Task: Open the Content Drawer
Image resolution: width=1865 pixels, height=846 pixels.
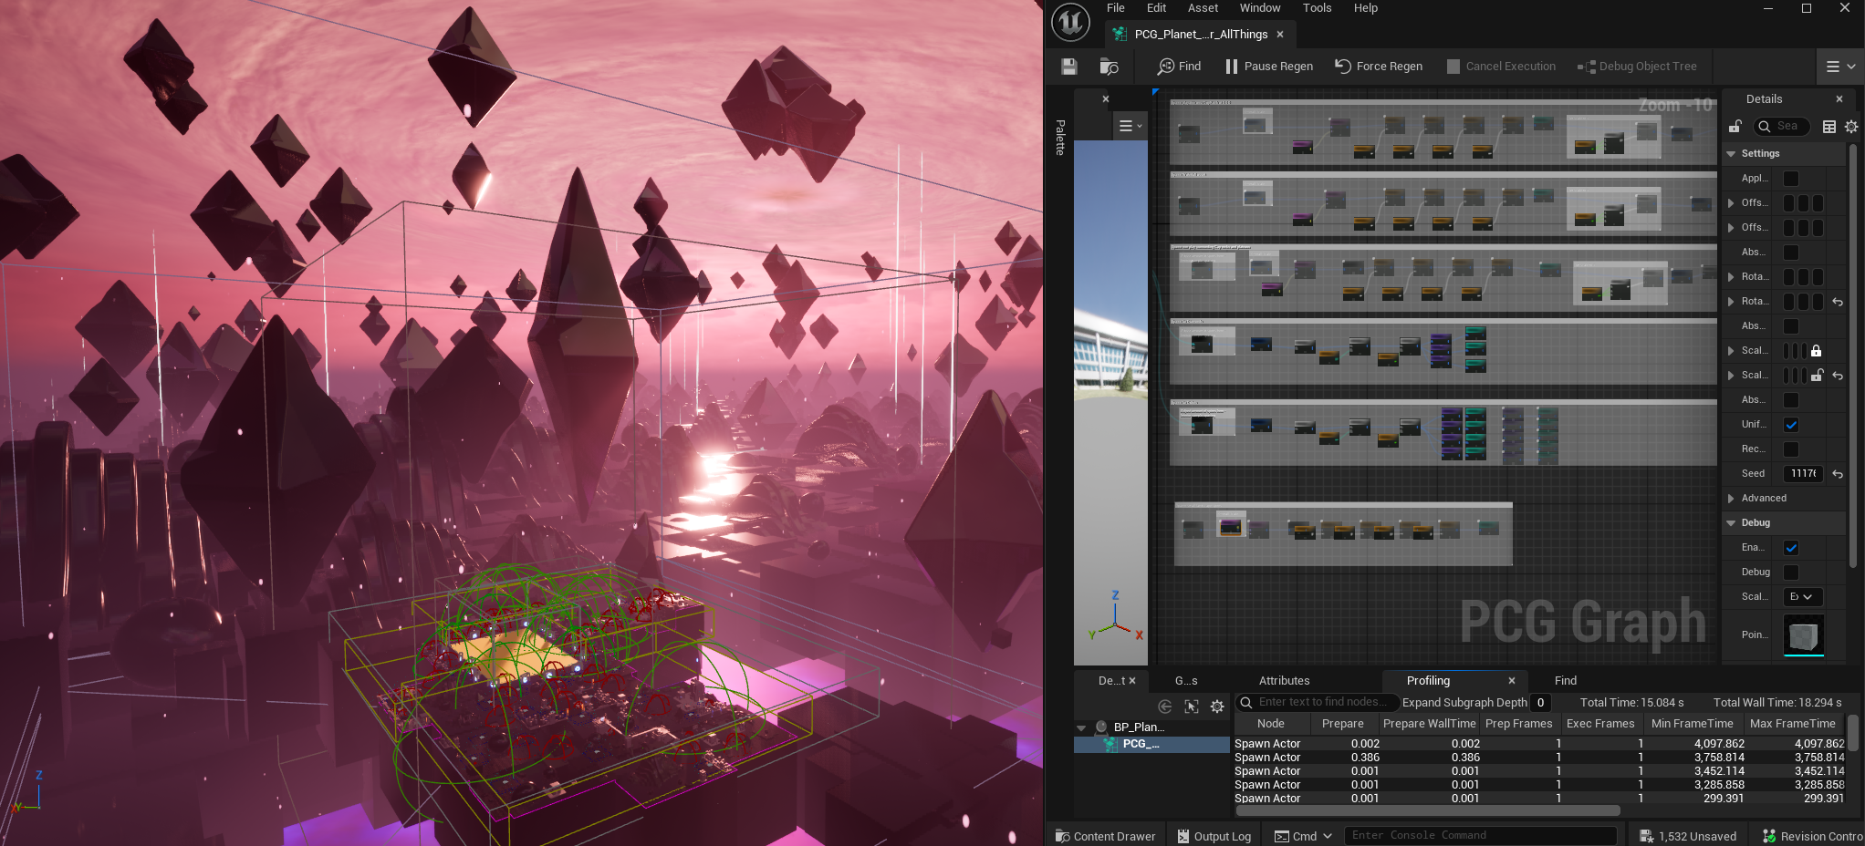Action: tap(1105, 836)
